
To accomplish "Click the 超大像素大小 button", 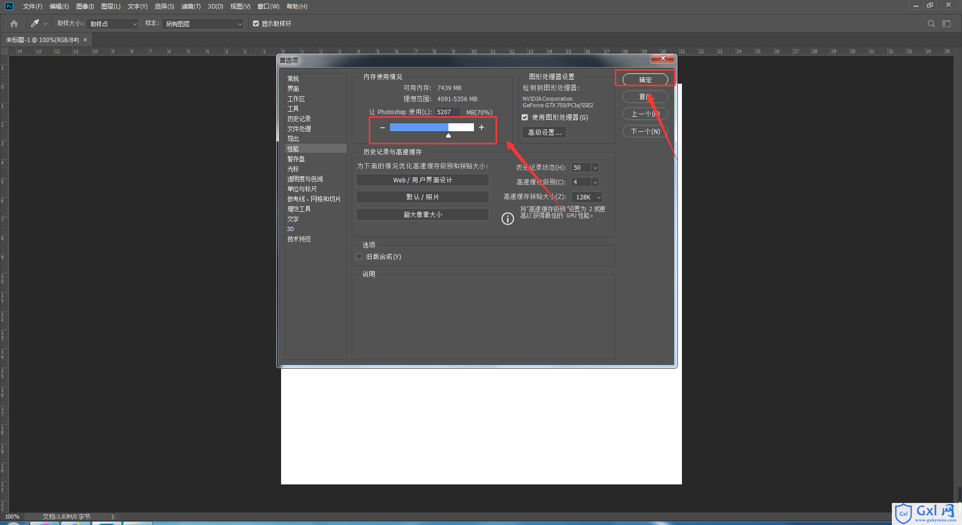I will point(422,214).
